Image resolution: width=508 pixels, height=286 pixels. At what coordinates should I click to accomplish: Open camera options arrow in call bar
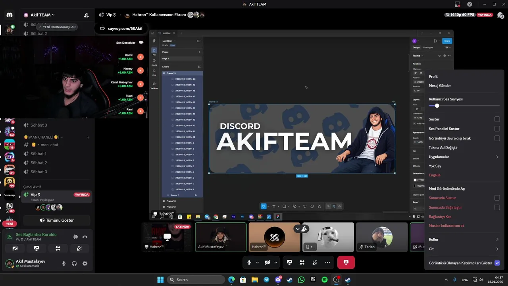click(275, 263)
